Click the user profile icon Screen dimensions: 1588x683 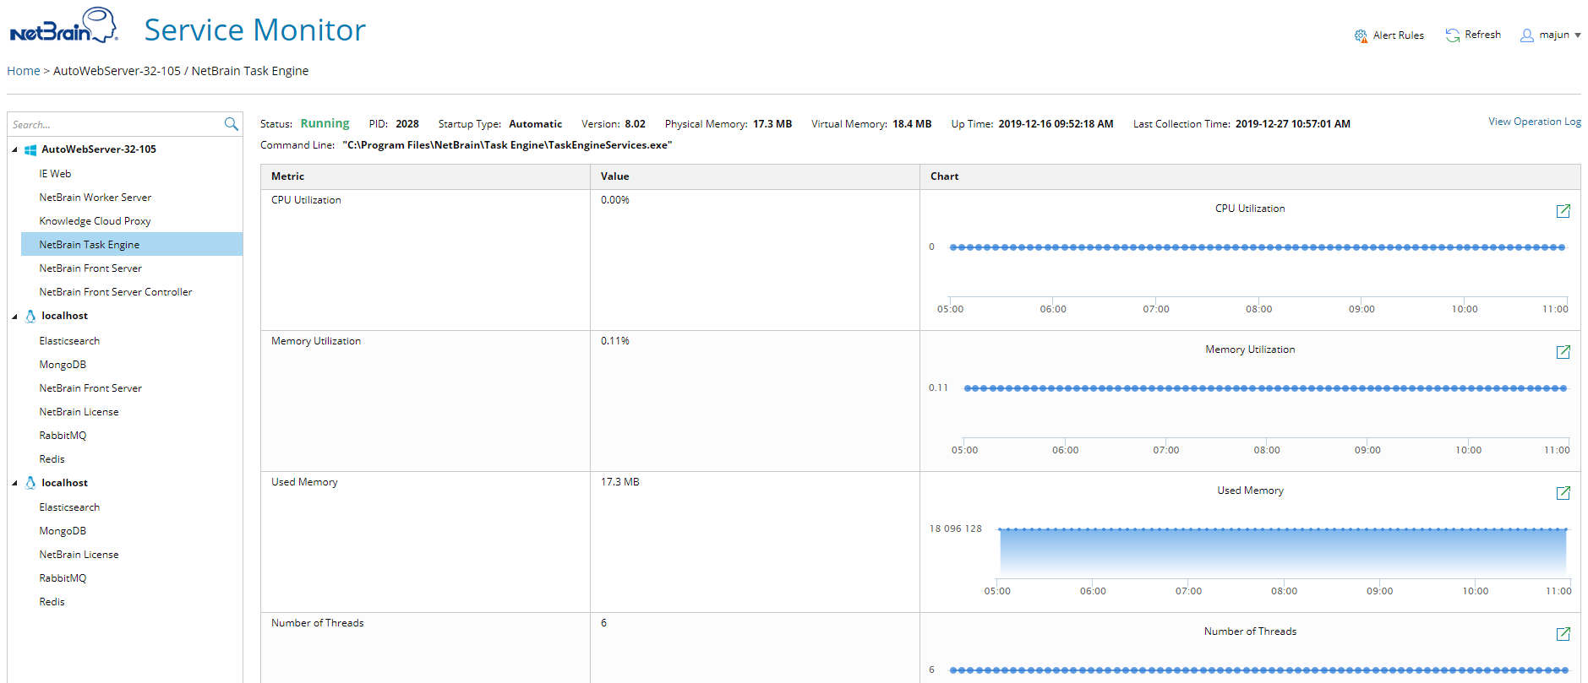pyautogui.click(x=1527, y=35)
